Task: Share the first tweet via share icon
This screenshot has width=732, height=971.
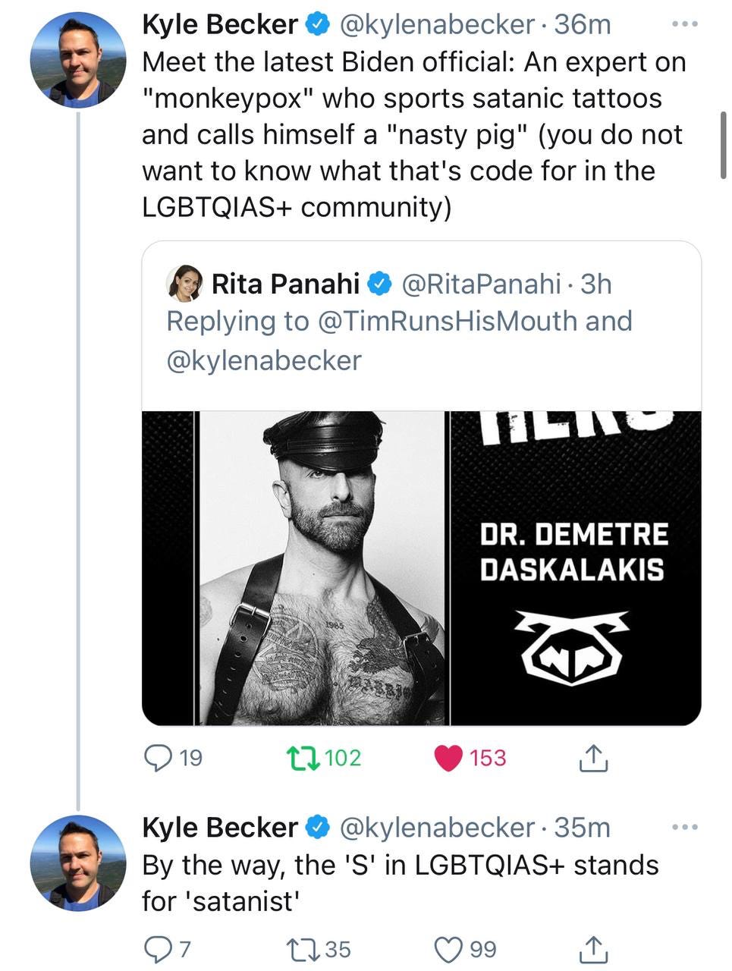Action: pos(593,758)
